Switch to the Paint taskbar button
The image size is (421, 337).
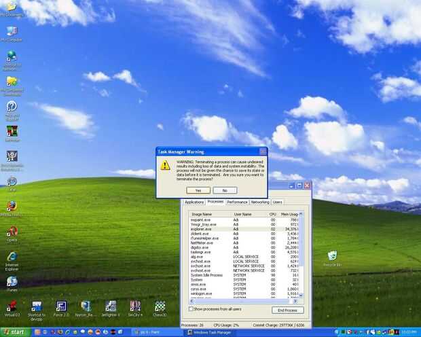[x=157, y=332]
